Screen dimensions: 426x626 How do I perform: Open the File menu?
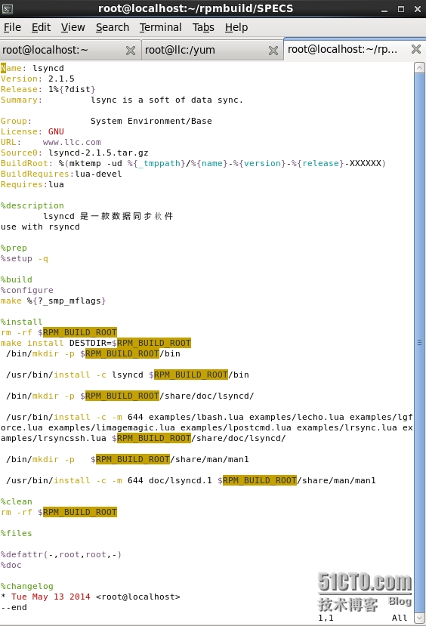12,27
